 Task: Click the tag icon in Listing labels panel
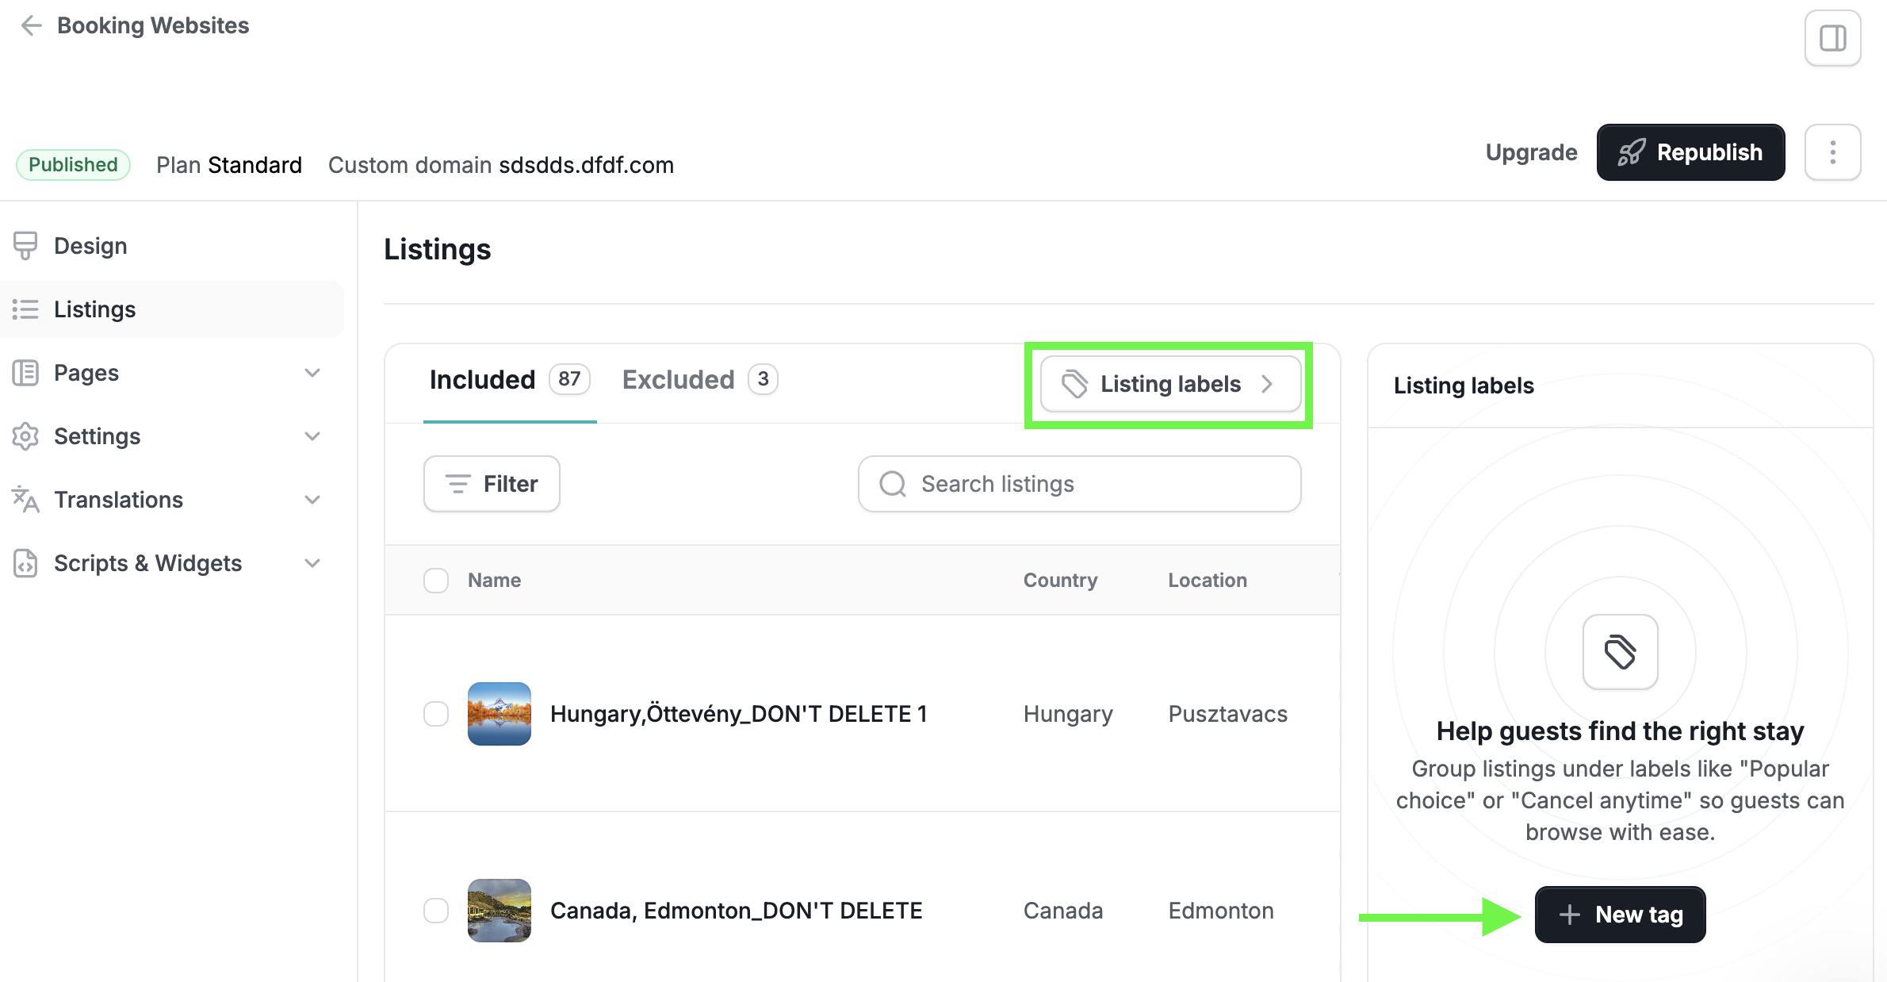1620,652
